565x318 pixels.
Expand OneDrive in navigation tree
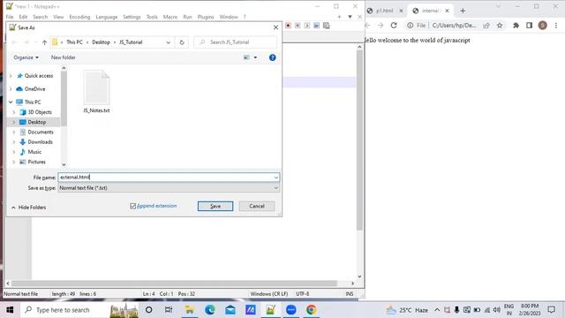(11, 89)
